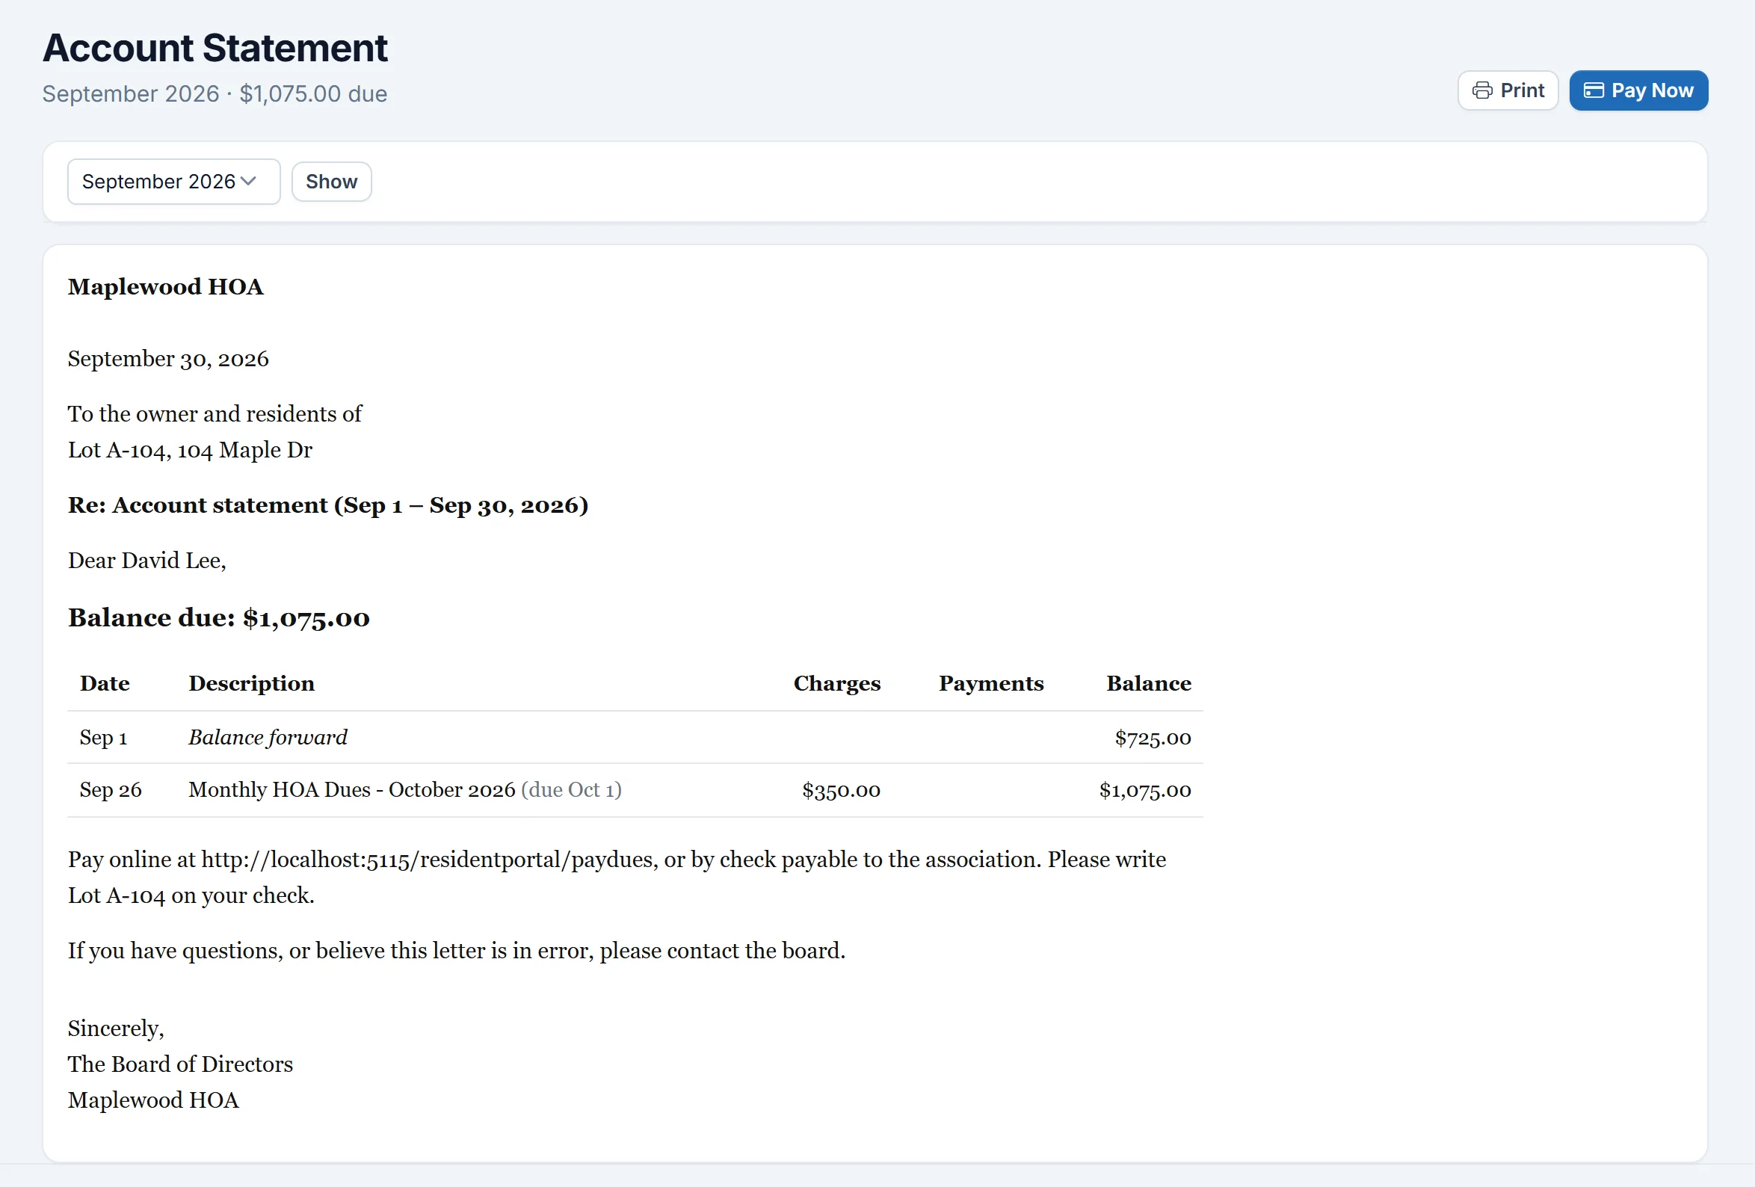
Task: Click the 'Dear David Lee,' greeting
Action: pos(147,561)
